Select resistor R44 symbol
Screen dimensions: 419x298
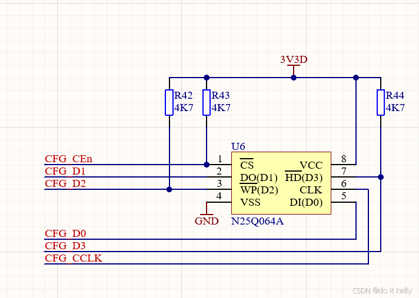(381, 103)
